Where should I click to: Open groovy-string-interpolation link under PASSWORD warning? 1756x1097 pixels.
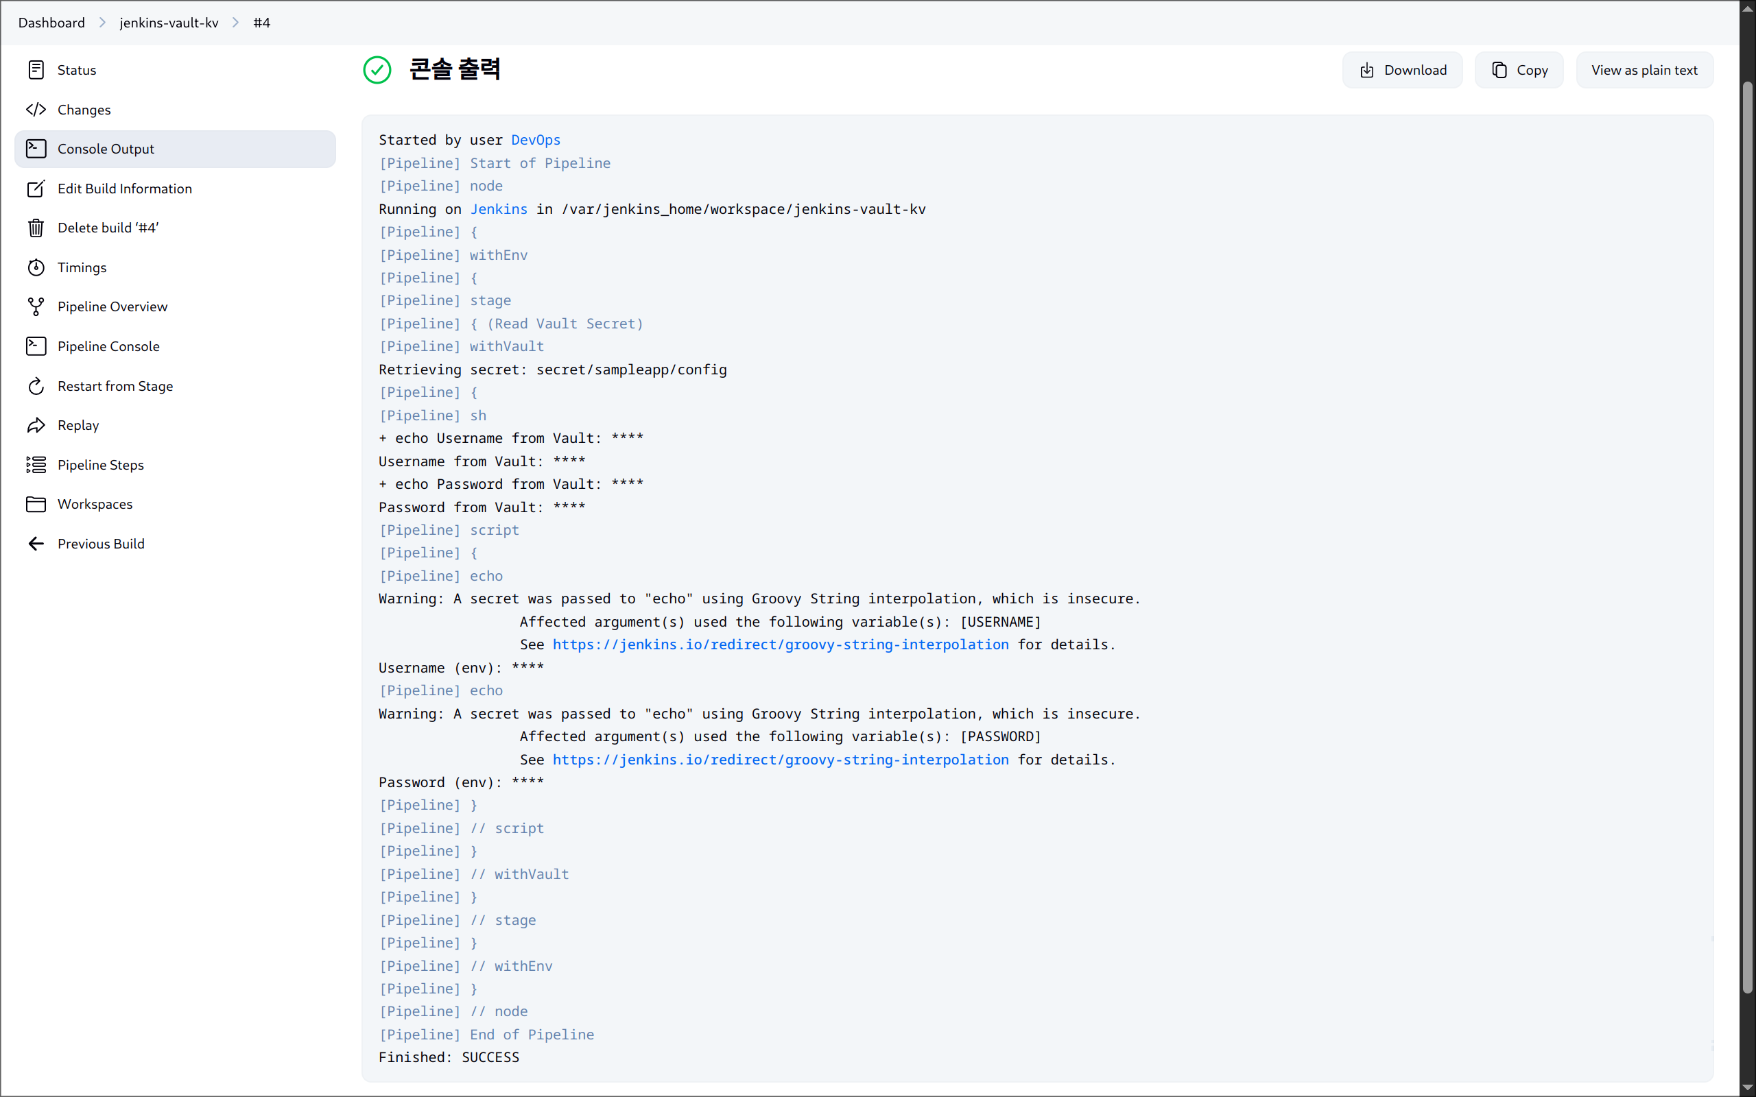coord(780,760)
